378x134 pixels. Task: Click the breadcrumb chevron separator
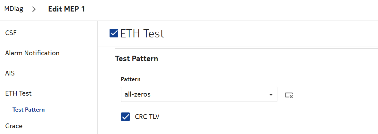tap(34, 9)
